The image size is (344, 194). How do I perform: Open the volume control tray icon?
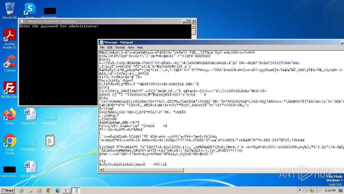click(x=306, y=190)
